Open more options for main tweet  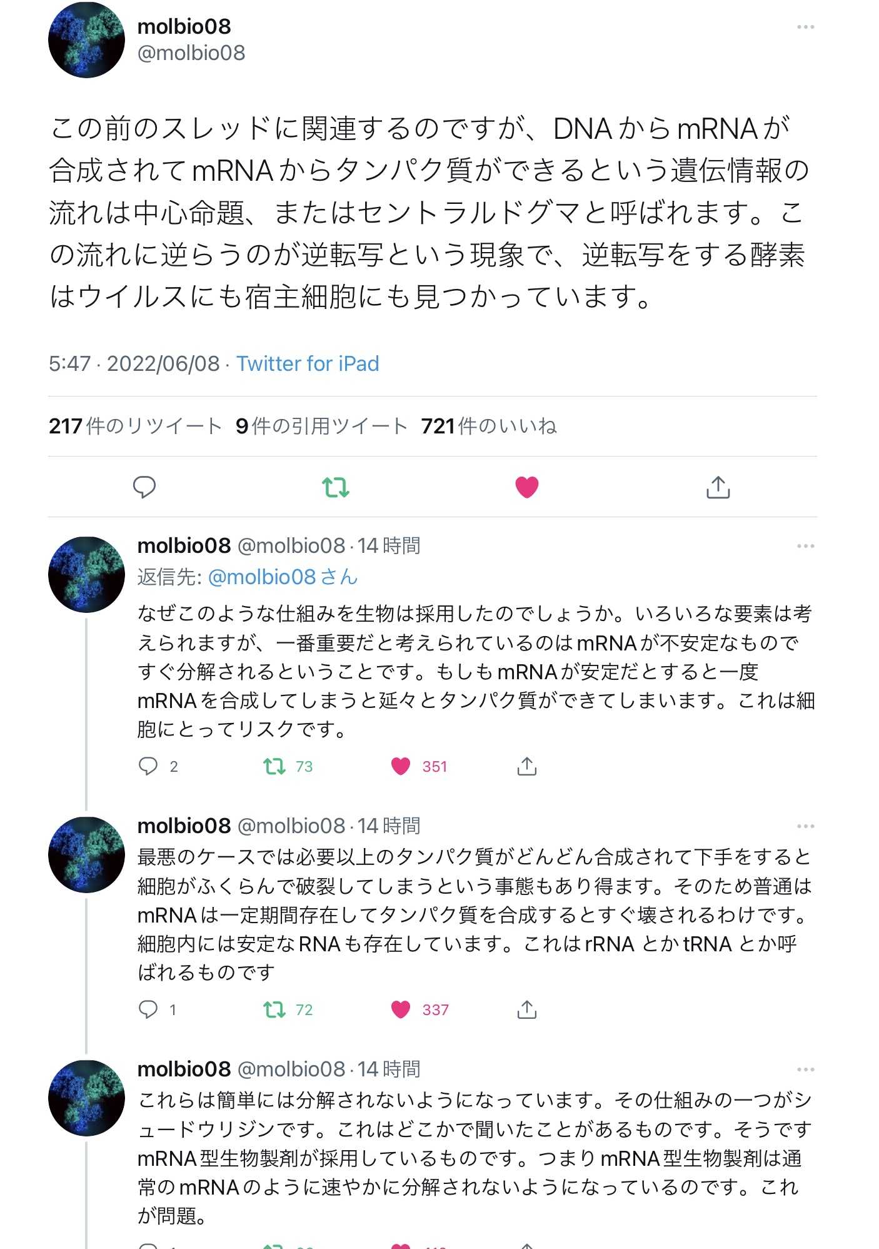point(805,27)
